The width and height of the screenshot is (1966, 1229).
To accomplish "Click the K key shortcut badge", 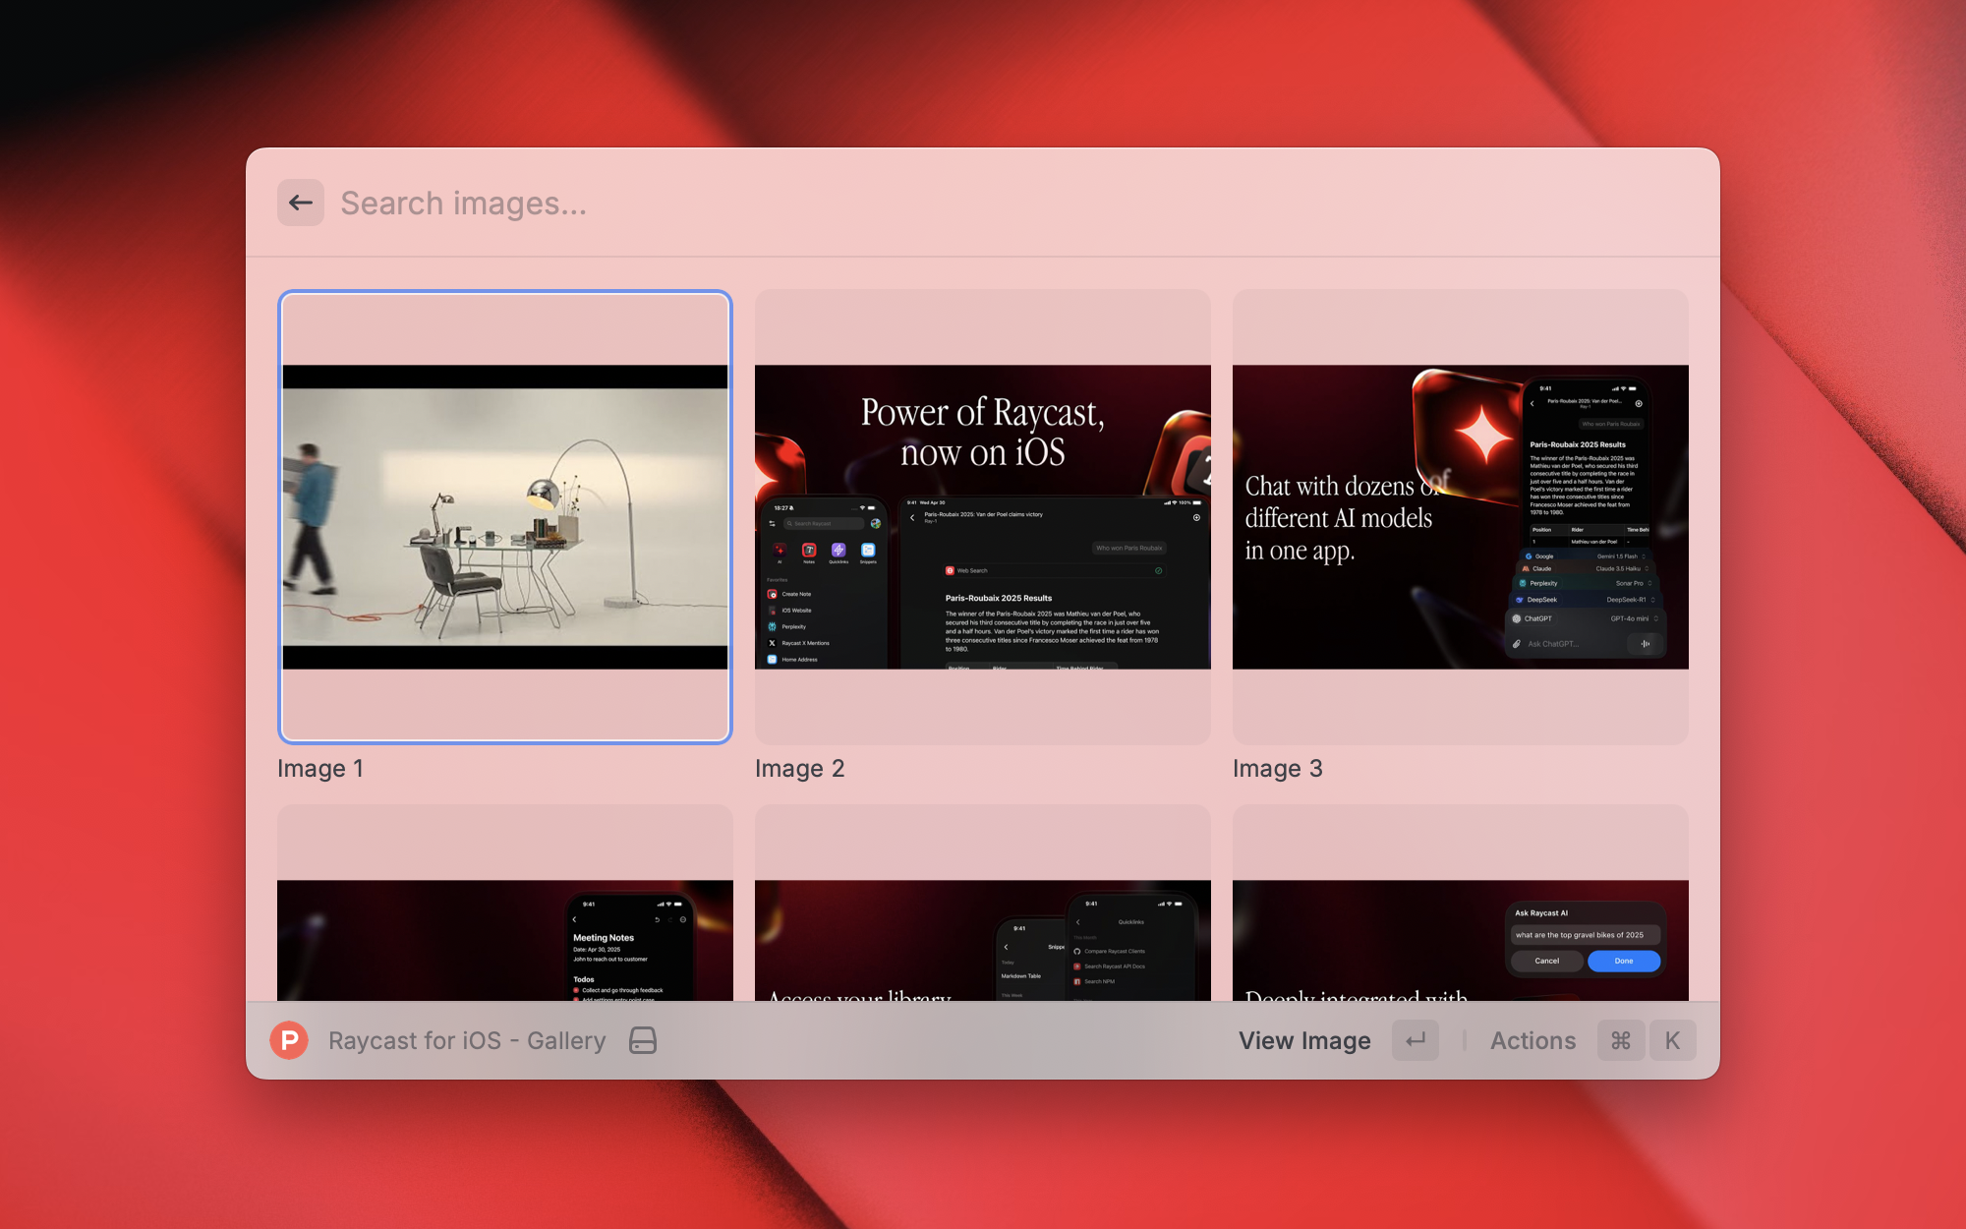I will coord(1672,1040).
